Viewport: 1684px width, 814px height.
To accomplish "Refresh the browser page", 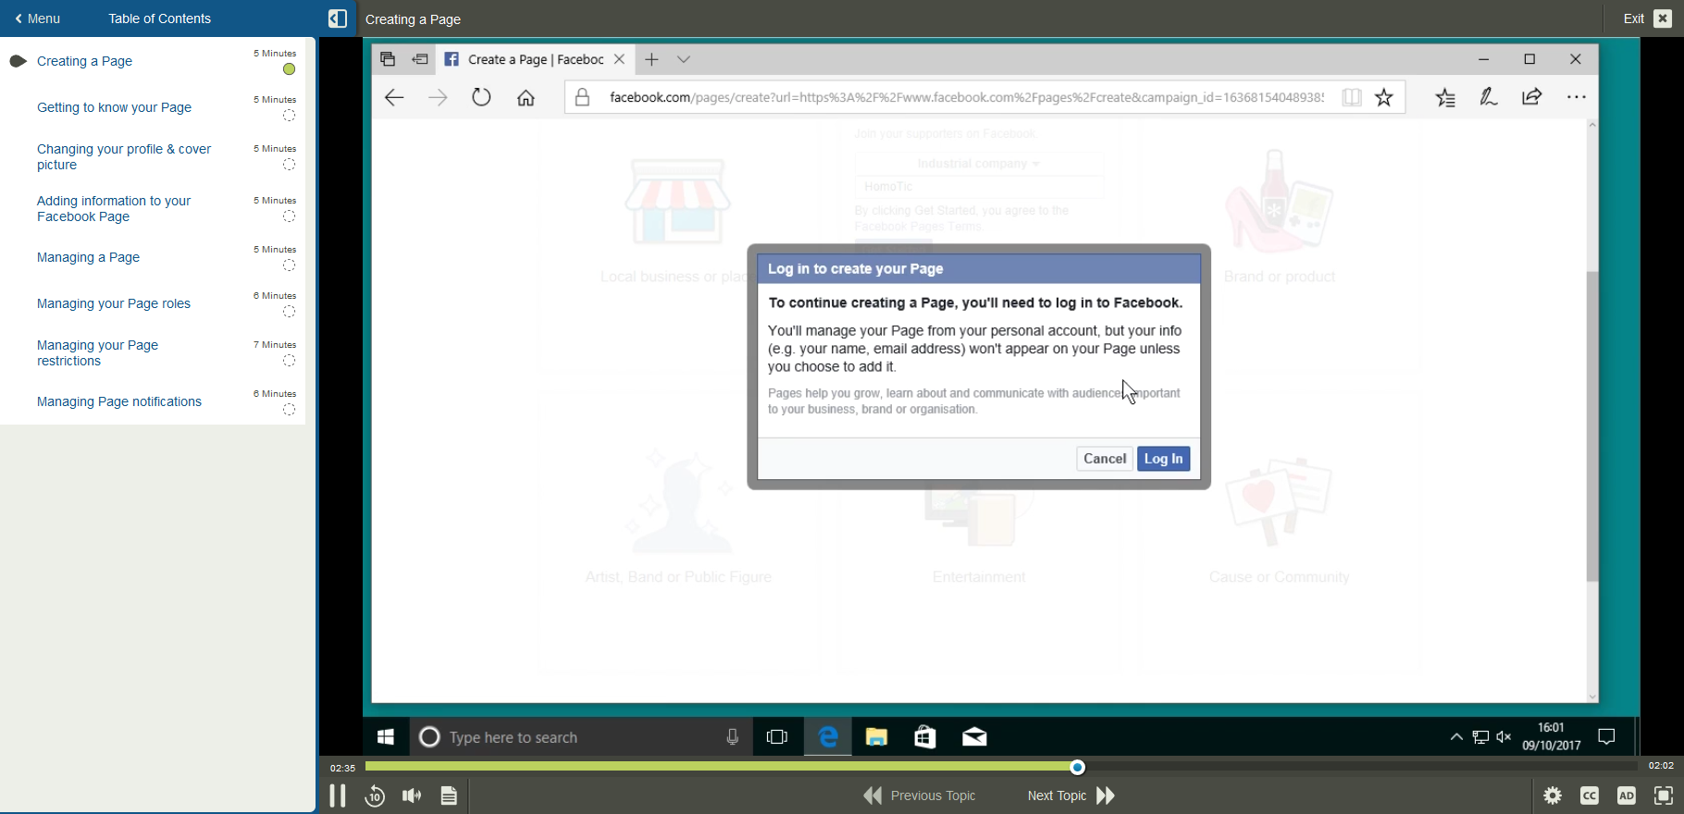I will 481,97.
